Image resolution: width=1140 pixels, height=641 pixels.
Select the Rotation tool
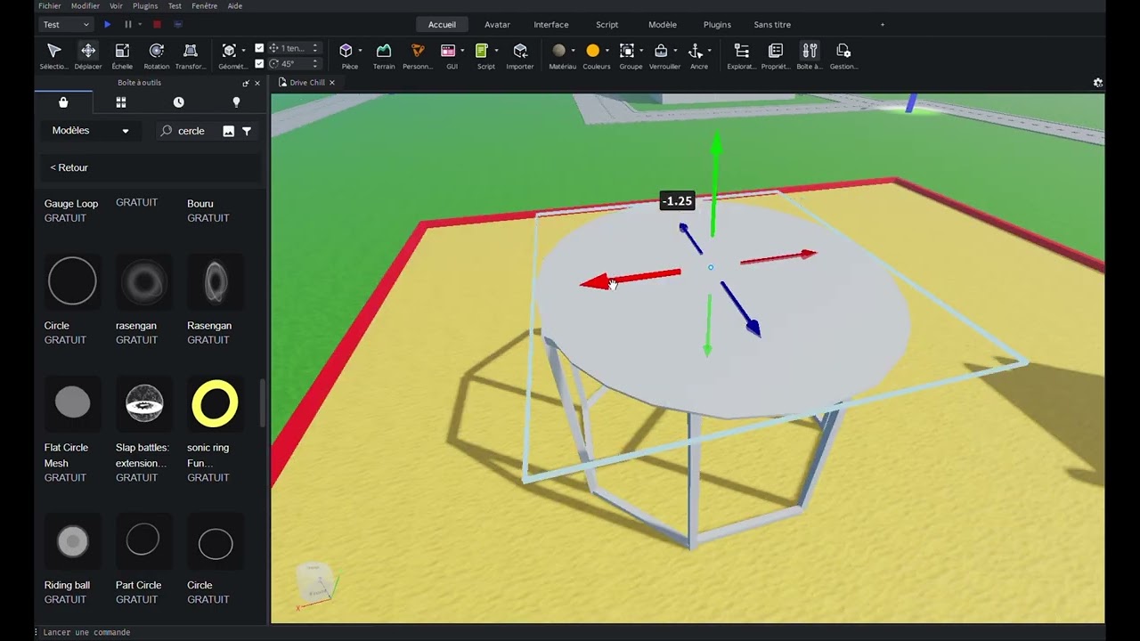tap(157, 56)
